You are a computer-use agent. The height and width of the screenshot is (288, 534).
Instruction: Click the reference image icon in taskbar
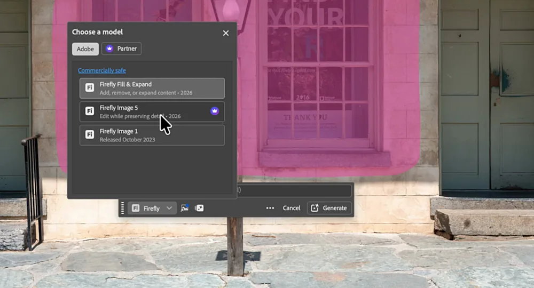185,208
